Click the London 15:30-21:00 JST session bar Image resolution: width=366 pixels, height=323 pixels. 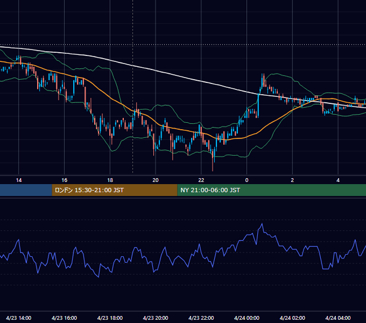point(115,190)
